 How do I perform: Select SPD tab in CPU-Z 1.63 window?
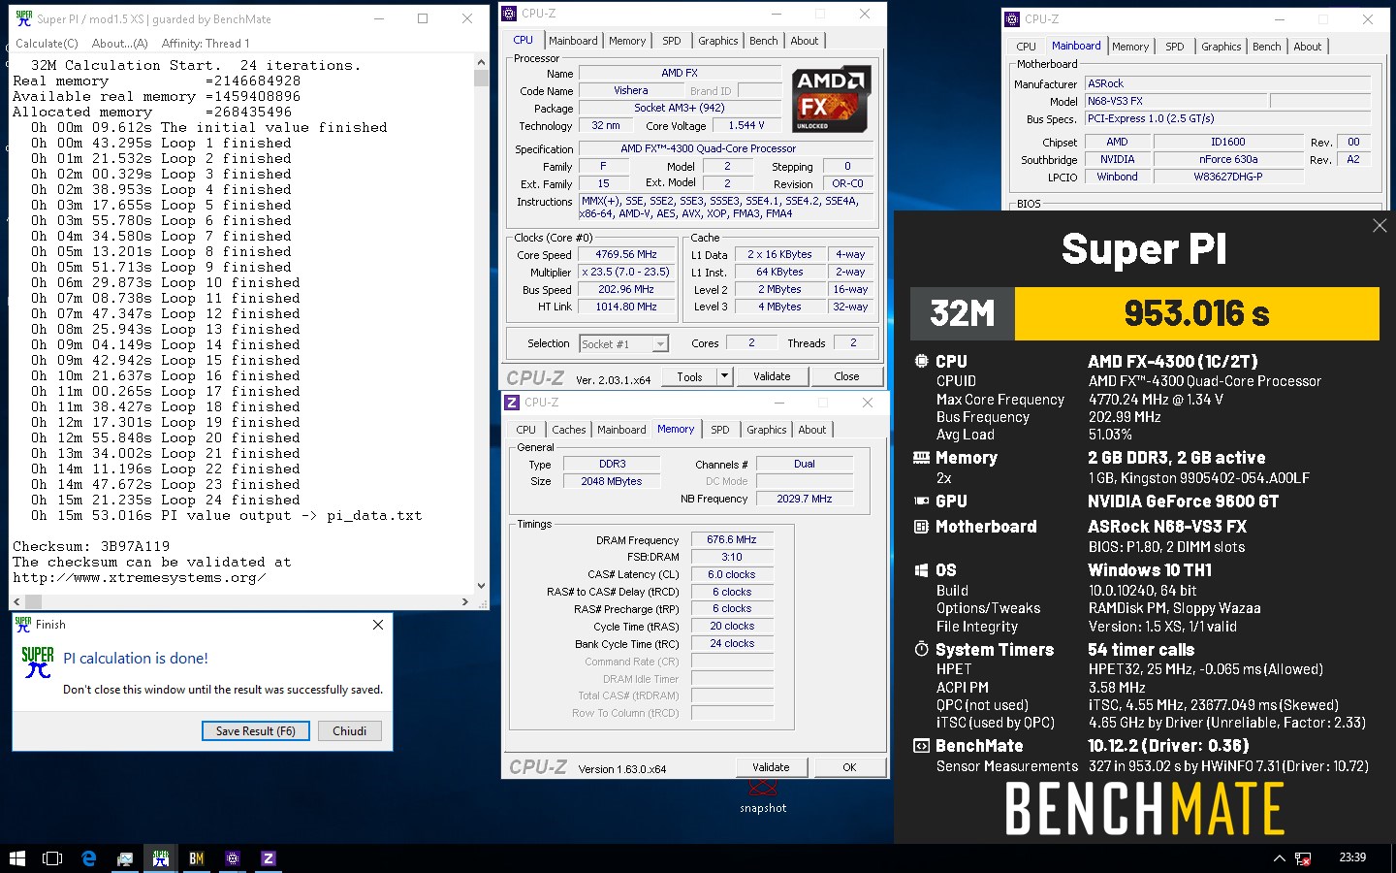click(720, 430)
